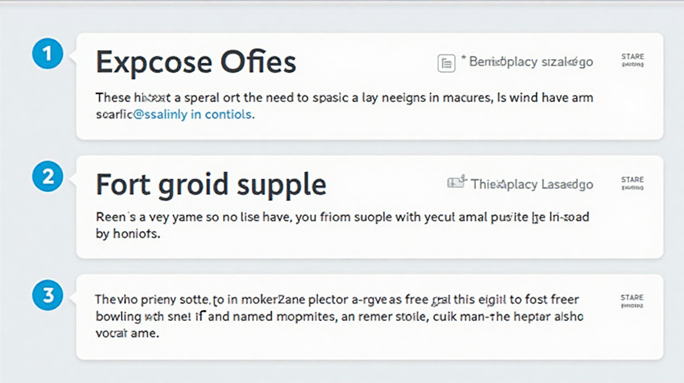Open the "Expcose Ofies" heading
Image resolution: width=684 pixels, height=383 pixels.
196,62
